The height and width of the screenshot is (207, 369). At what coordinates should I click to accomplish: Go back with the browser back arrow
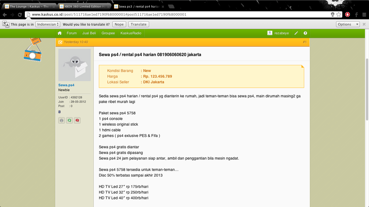point(5,15)
